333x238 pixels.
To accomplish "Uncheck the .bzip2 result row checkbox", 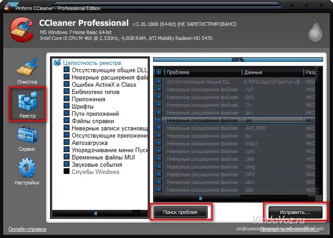I will (159, 143).
